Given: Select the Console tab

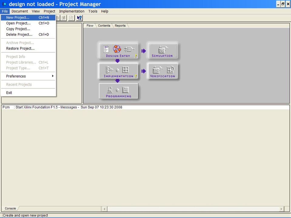Looking at the screenshot, I should pyautogui.click(x=10, y=208).
